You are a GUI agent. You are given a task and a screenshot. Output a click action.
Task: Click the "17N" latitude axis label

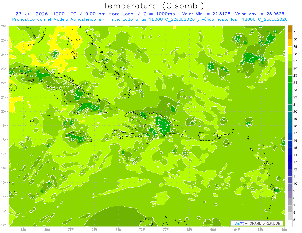point(4,154)
